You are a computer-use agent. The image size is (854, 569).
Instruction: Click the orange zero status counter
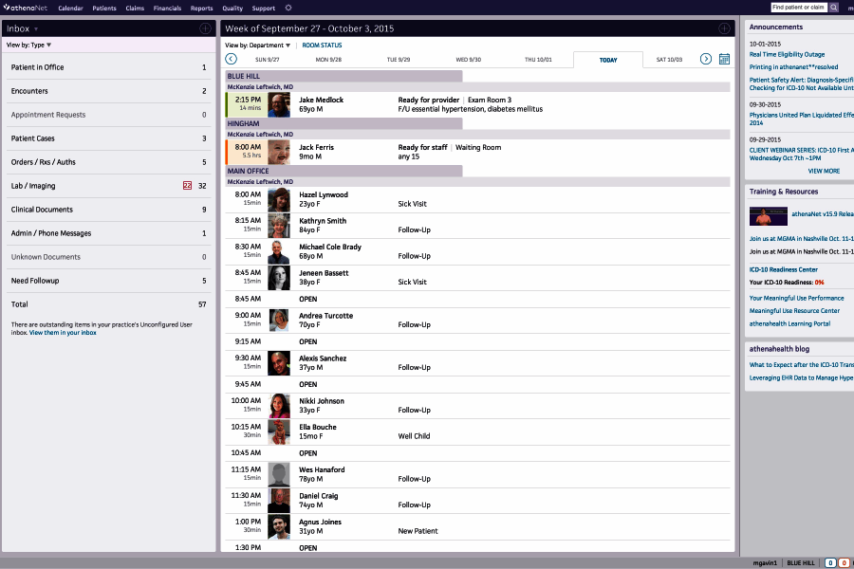coord(843,562)
